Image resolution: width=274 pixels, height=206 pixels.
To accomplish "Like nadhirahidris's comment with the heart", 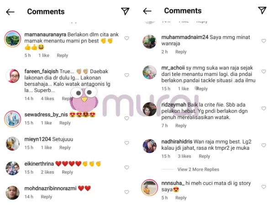I will click(x=263, y=145).
